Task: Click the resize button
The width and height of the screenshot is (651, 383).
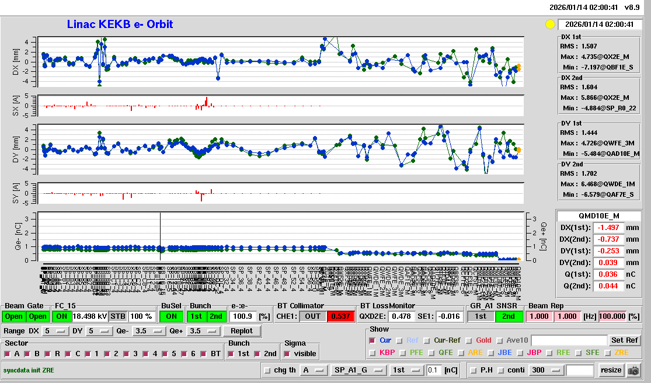Action: click(x=611, y=370)
